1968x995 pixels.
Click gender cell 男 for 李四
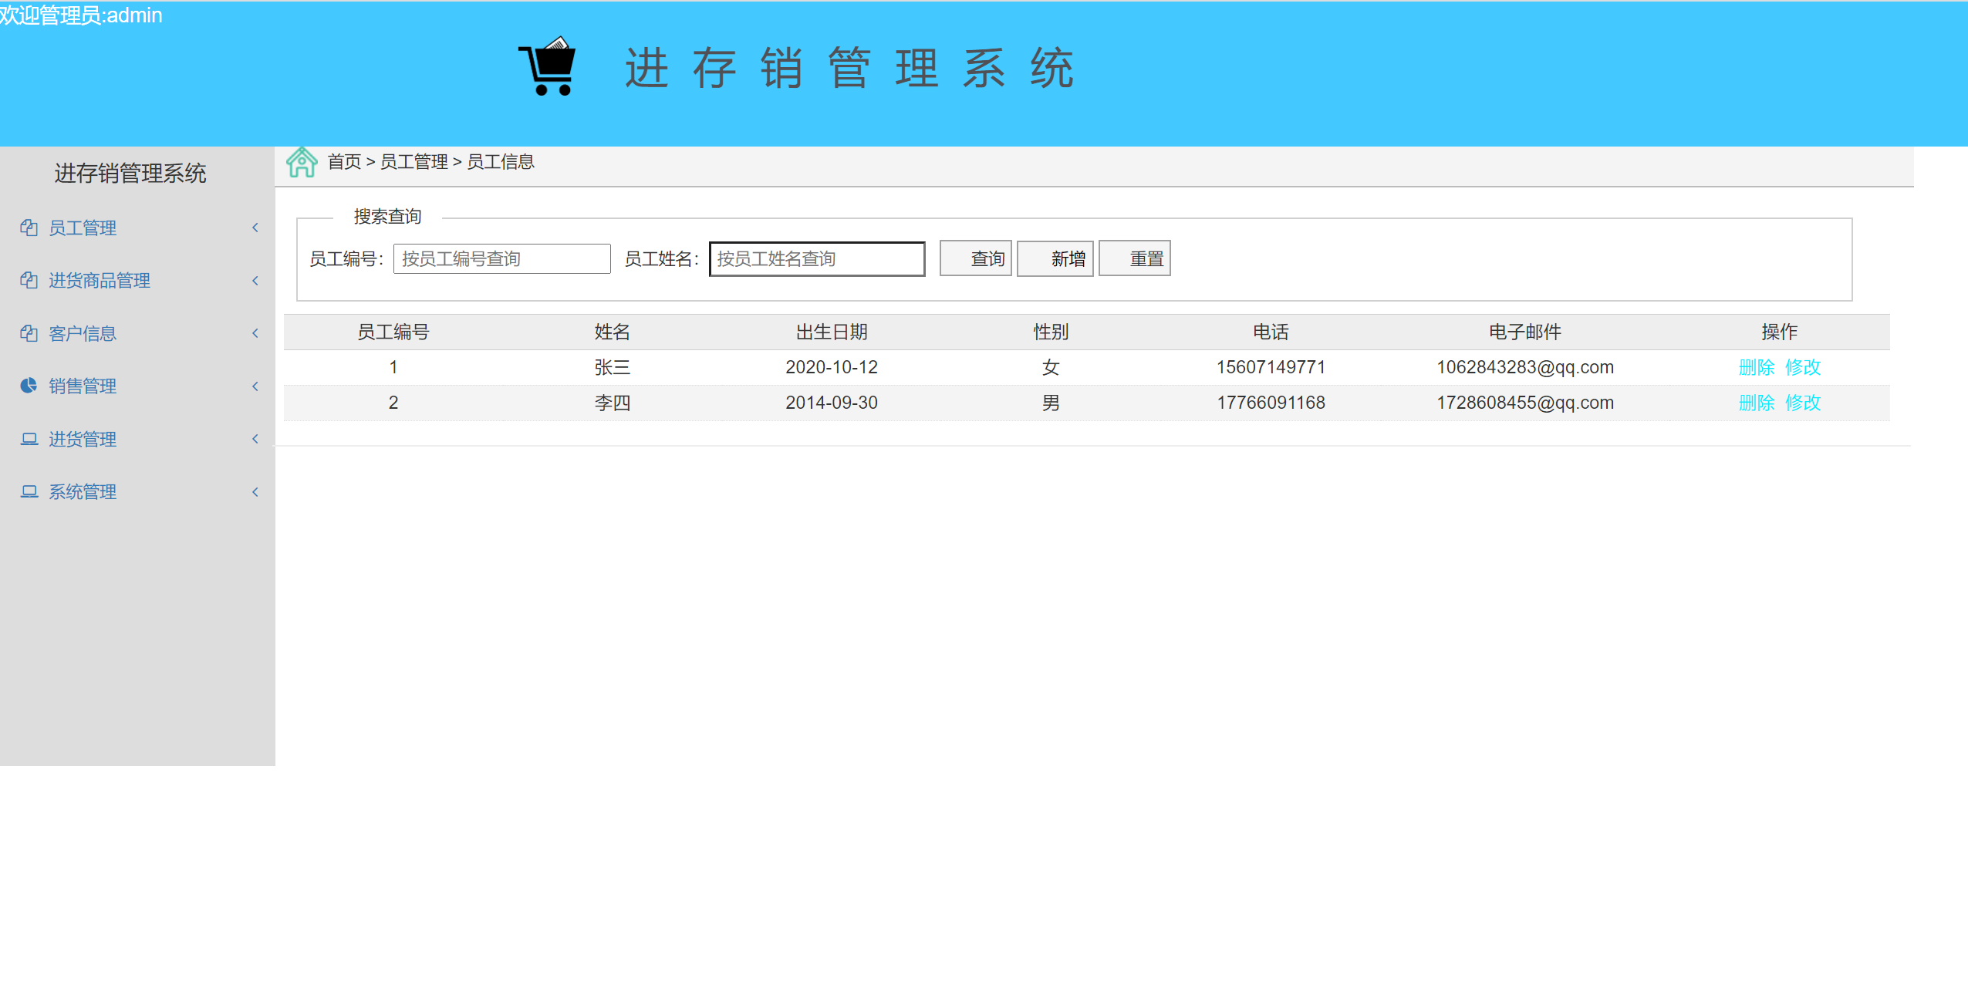(x=1051, y=403)
